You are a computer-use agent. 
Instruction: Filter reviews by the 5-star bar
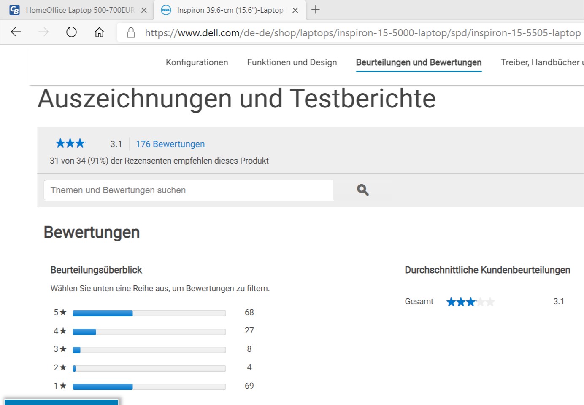[149, 313]
